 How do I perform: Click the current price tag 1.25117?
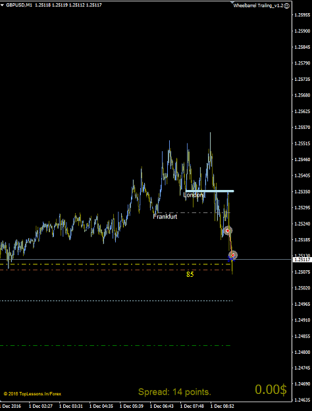pyautogui.click(x=302, y=260)
